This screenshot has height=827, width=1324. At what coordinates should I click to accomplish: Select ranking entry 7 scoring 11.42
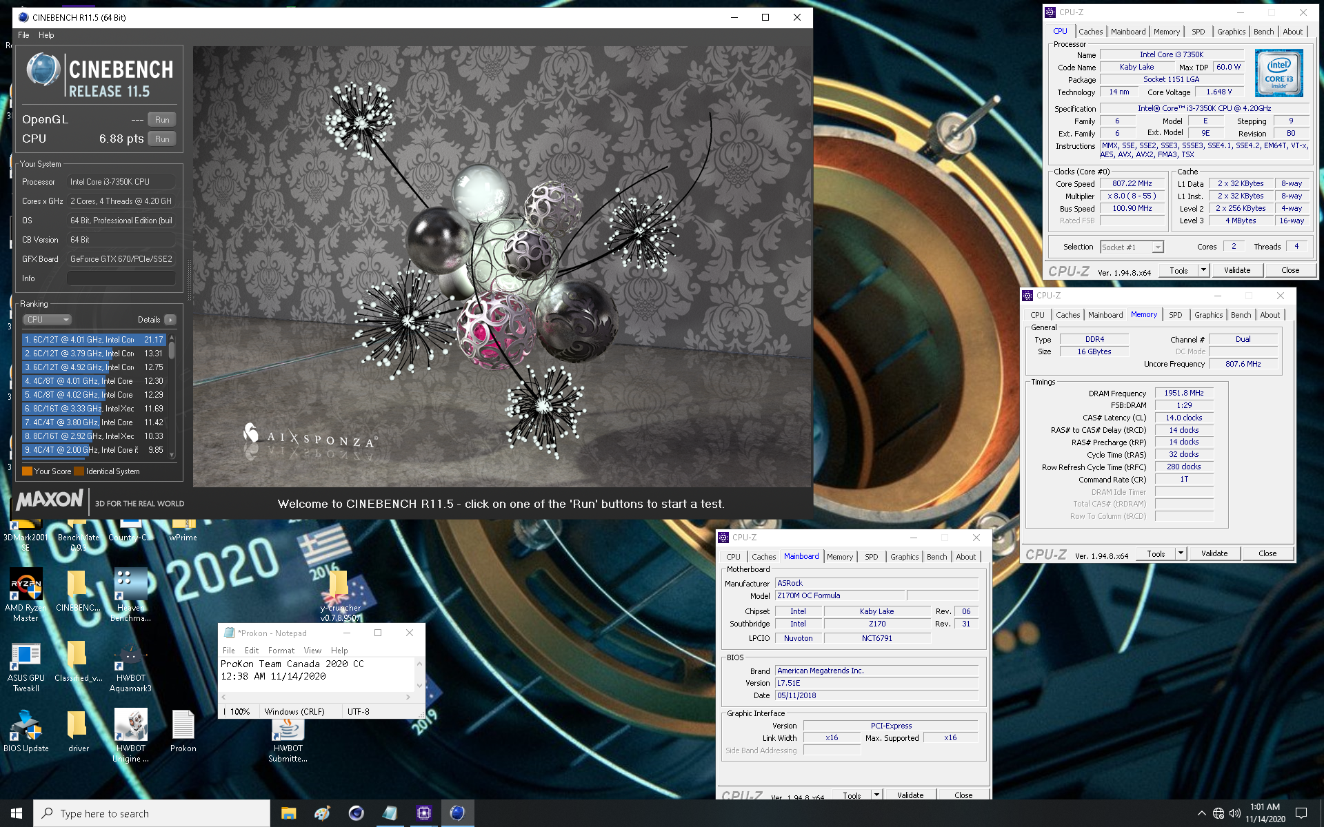[x=94, y=422]
